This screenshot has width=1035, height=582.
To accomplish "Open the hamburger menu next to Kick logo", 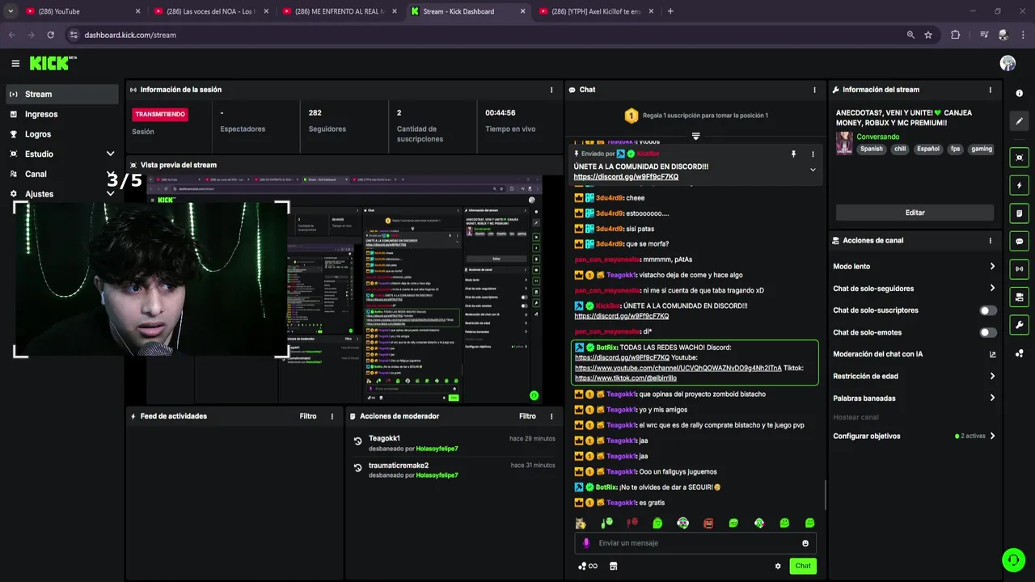I will [x=15, y=63].
